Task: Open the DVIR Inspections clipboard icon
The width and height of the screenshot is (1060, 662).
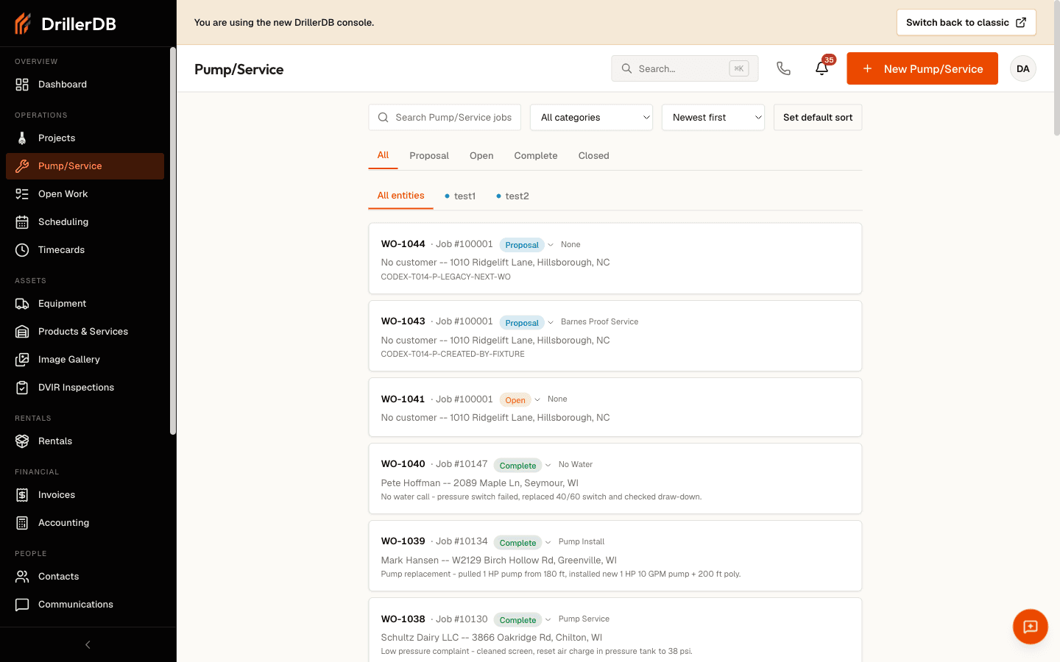Action: tap(22, 388)
